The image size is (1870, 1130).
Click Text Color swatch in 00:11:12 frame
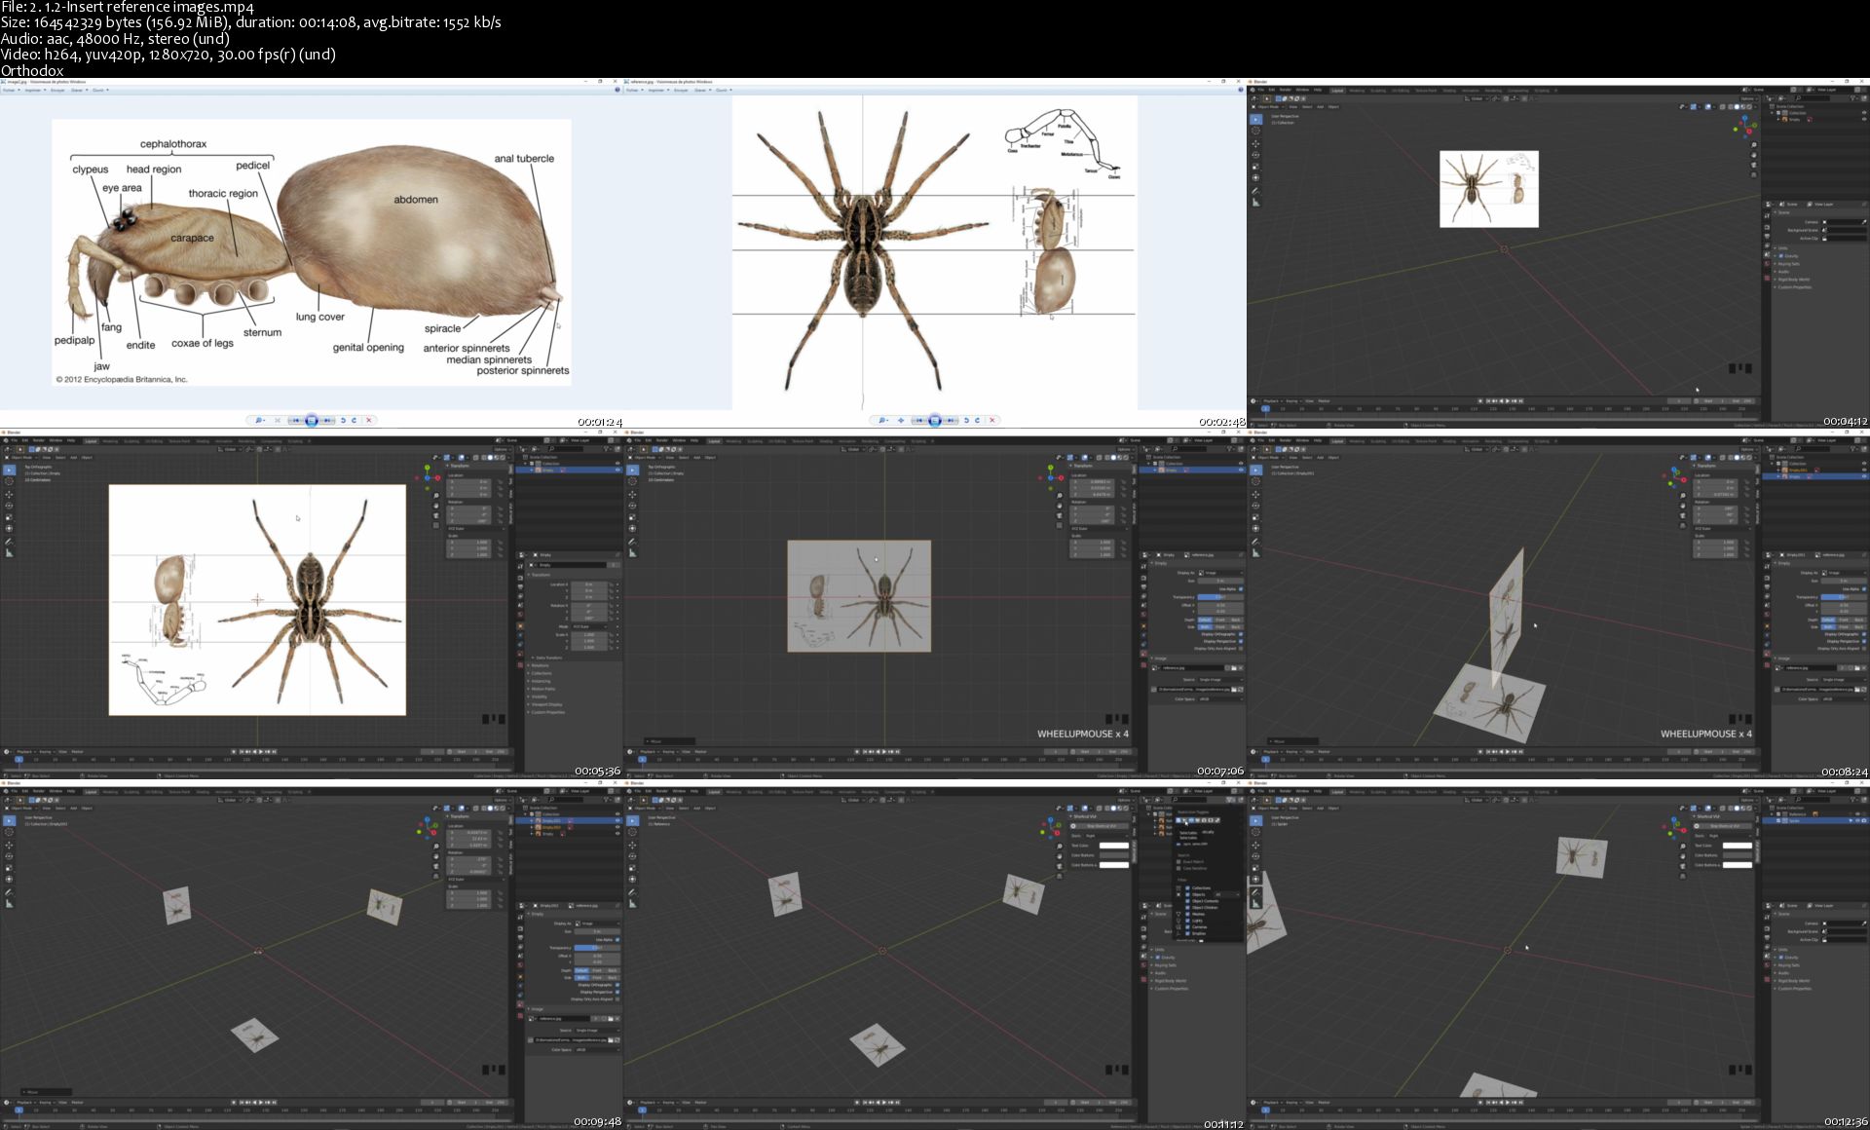(x=1114, y=846)
